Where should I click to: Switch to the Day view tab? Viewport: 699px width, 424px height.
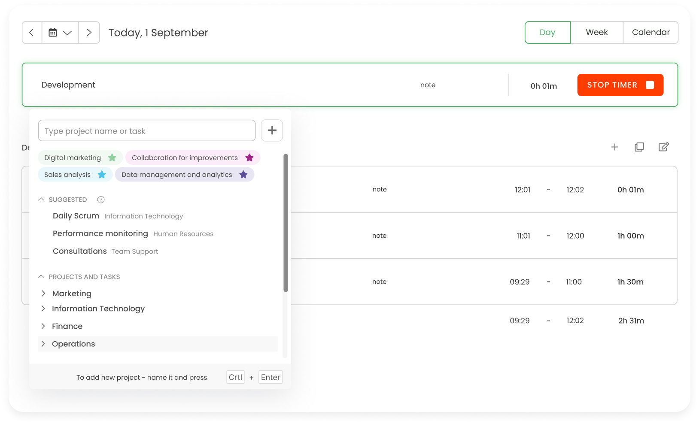click(x=547, y=33)
